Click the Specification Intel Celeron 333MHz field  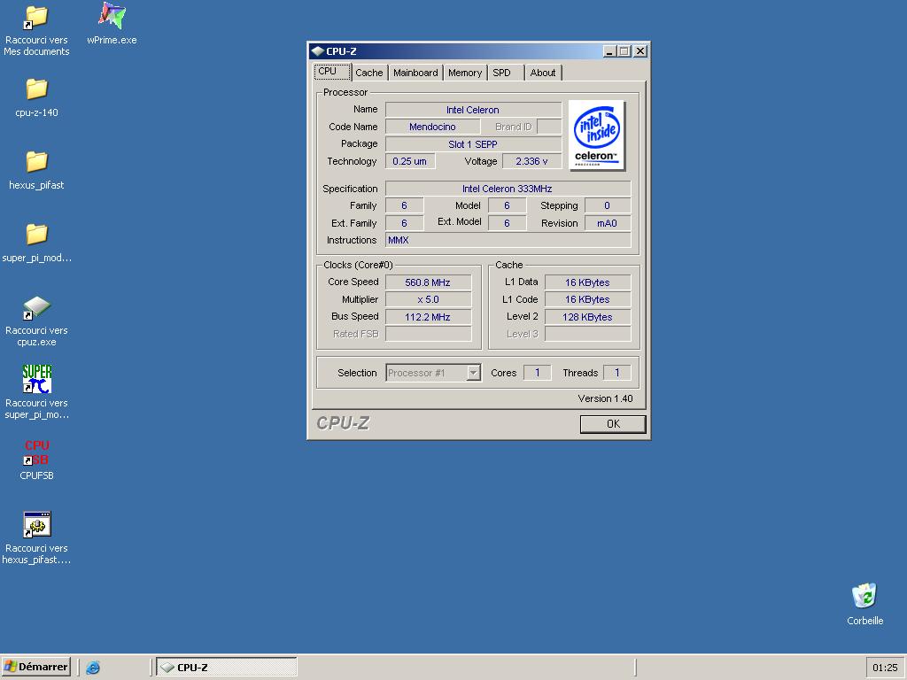tap(508, 189)
